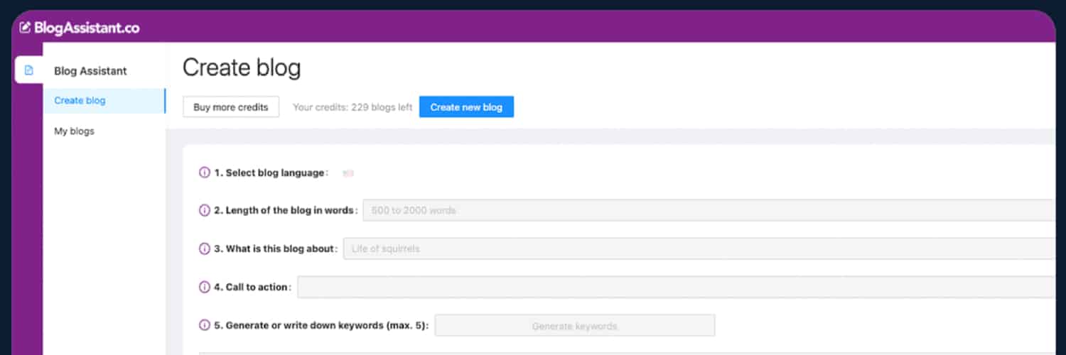
Task: Focus the Life of squirrels topic field
Action: click(x=698, y=249)
